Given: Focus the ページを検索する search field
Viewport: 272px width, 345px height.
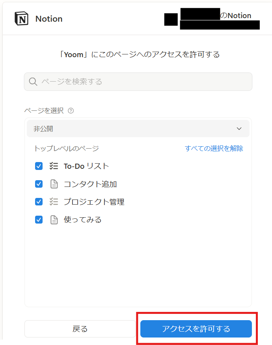Looking at the screenshot, I should 138,82.
